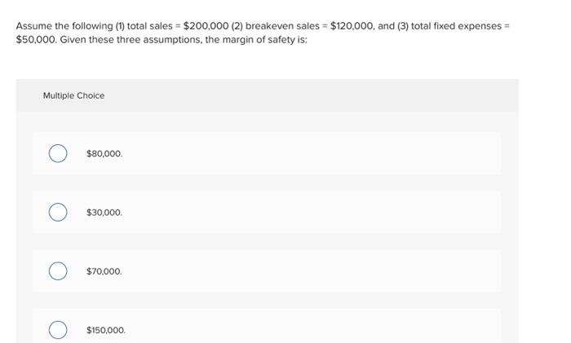
Task: Click empty area of $80,000 answer card
Action: (x=309, y=153)
